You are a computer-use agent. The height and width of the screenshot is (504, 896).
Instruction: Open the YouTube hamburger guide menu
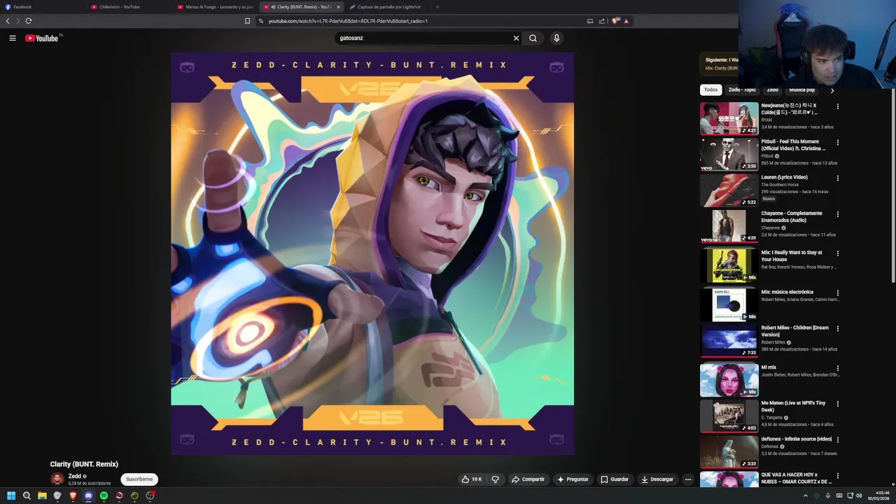(13, 38)
